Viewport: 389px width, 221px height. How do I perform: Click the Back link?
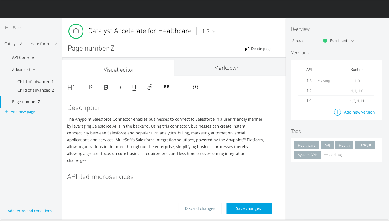(17, 28)
